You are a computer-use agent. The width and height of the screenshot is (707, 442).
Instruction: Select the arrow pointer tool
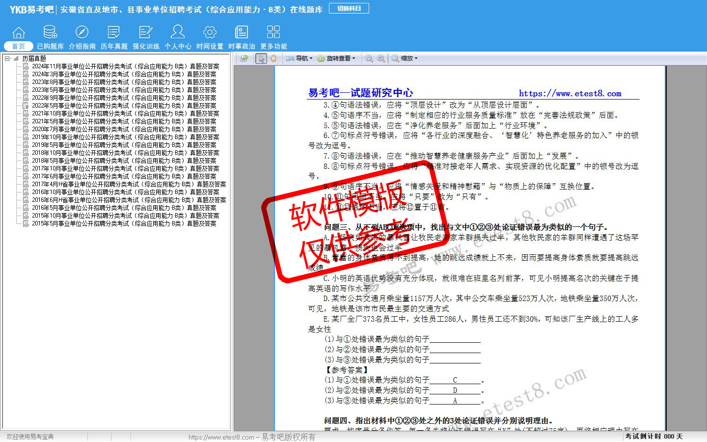point(261,58)
